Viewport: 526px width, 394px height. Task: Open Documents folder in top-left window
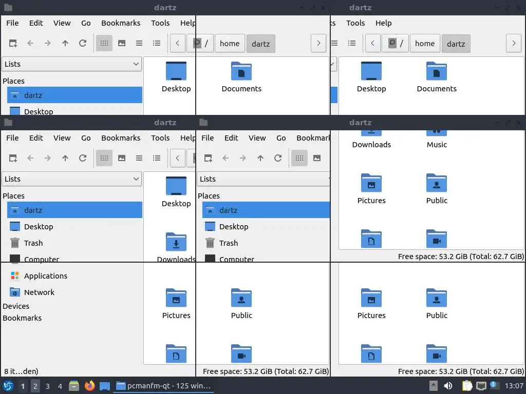pyautogui.click(x=241, y=77)
